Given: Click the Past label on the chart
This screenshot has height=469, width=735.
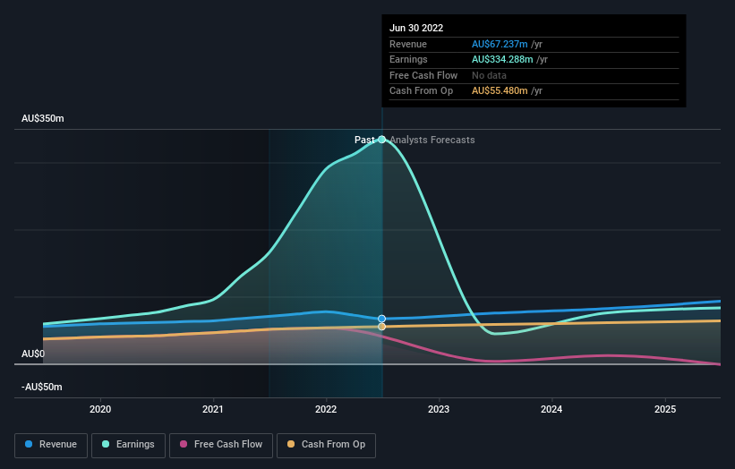Looking at the screenshot, I should (x=364, y=140).
